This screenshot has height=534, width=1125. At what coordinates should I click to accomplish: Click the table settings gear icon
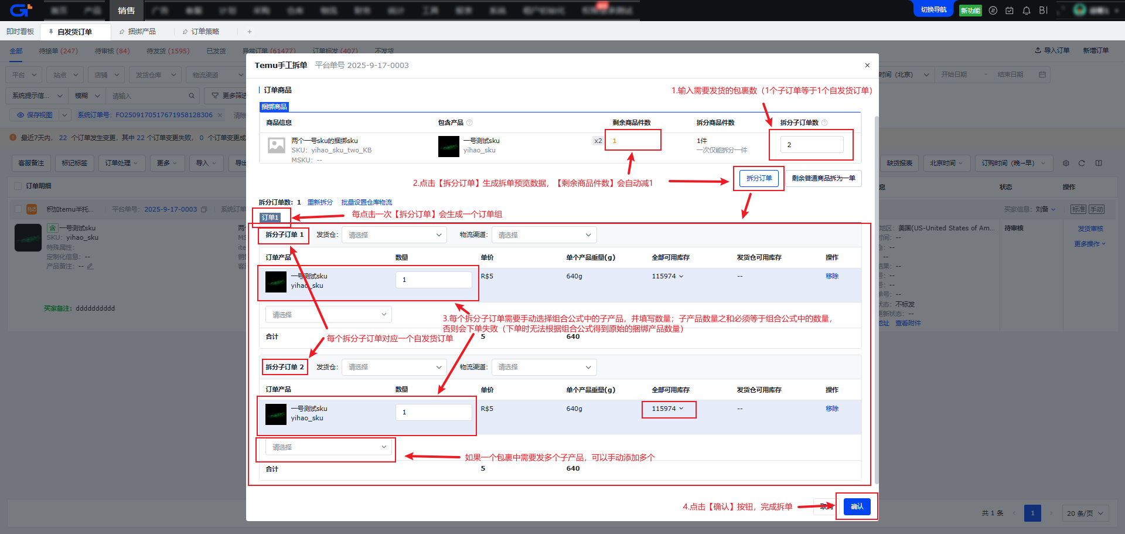click(1066, 163)
